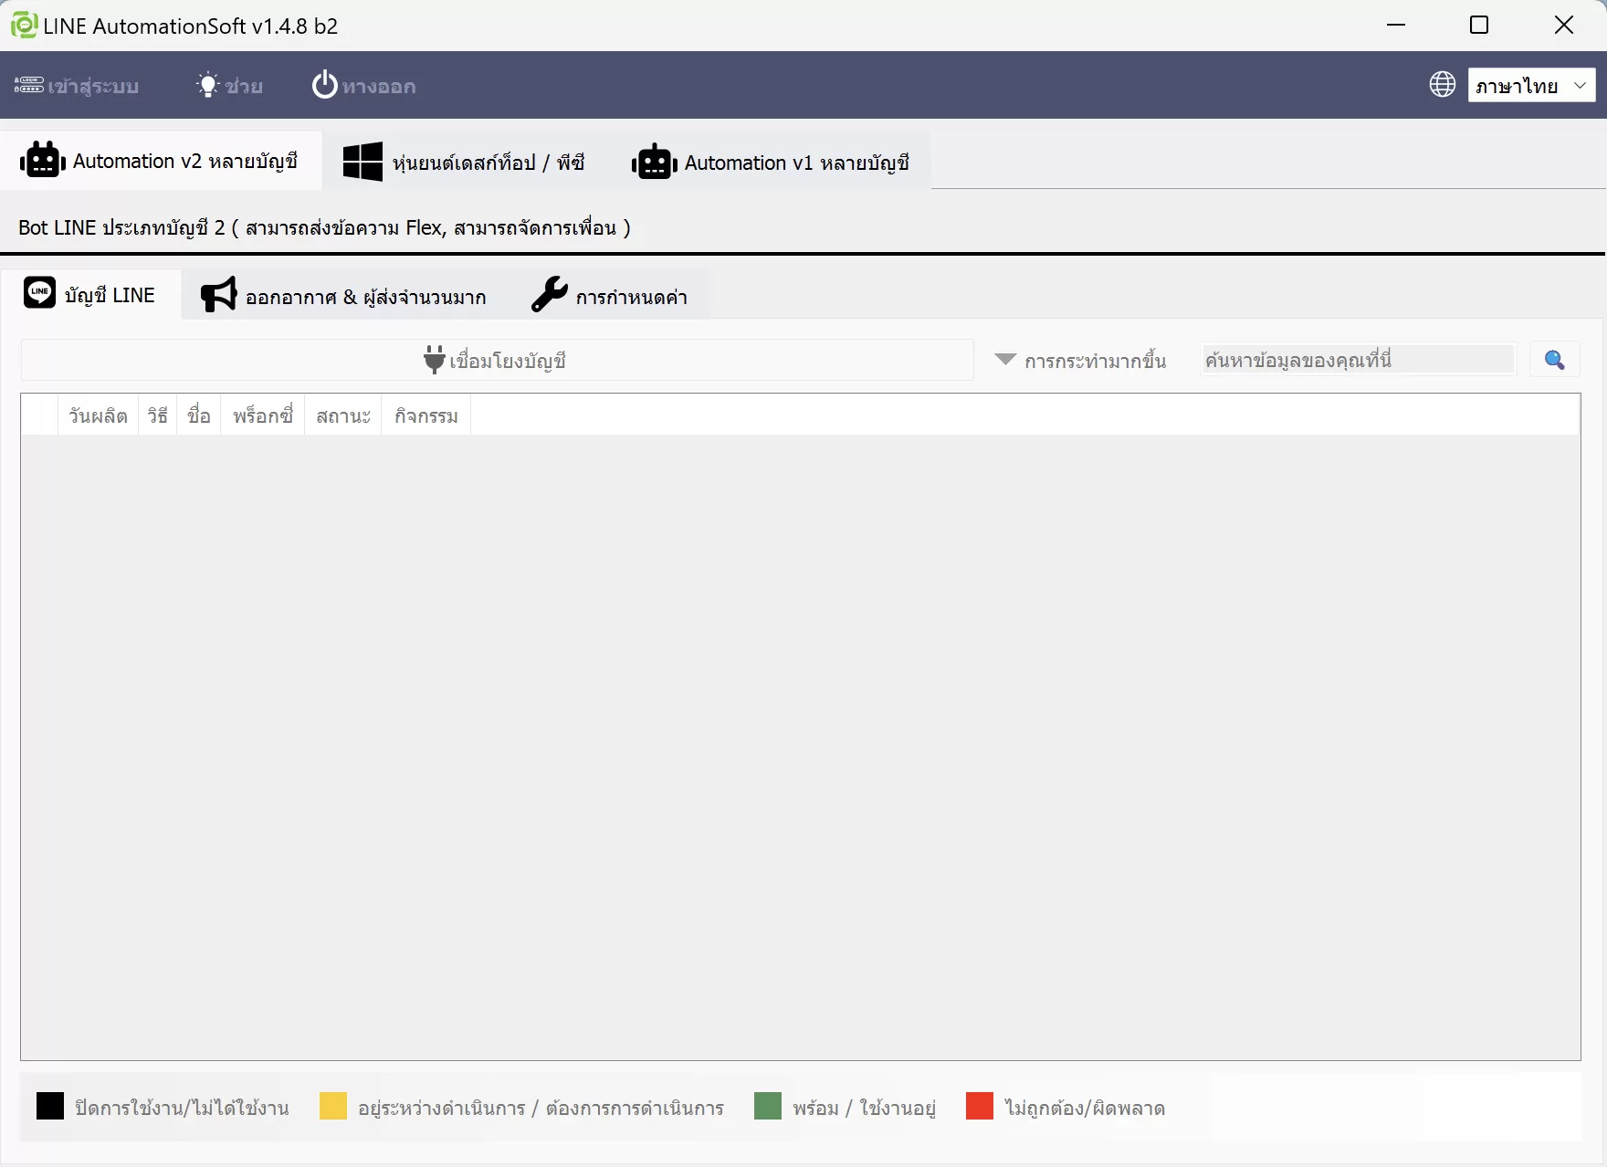Click the wrench การกำหนดค่า icon
Screen dimensions: 1607x1167
click(550, 295)
